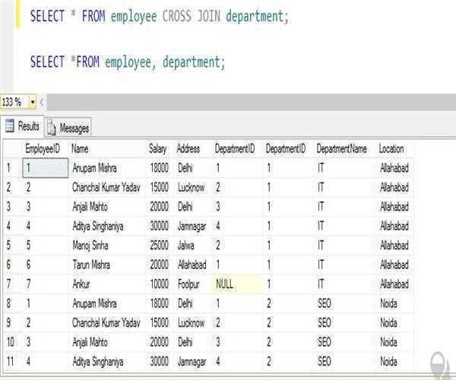Click the Name cell containing Manoj Sinha
This screenshot has width=456, height=380.
point(105,245)
